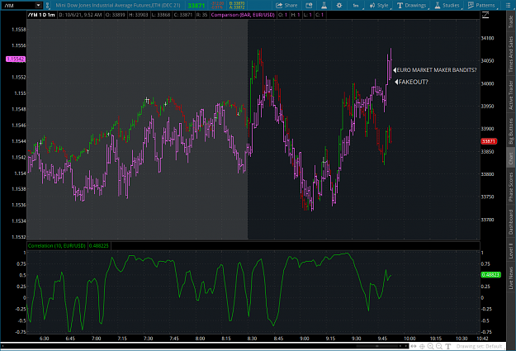
Task: Open the Style menu
Action: point(379,5)
